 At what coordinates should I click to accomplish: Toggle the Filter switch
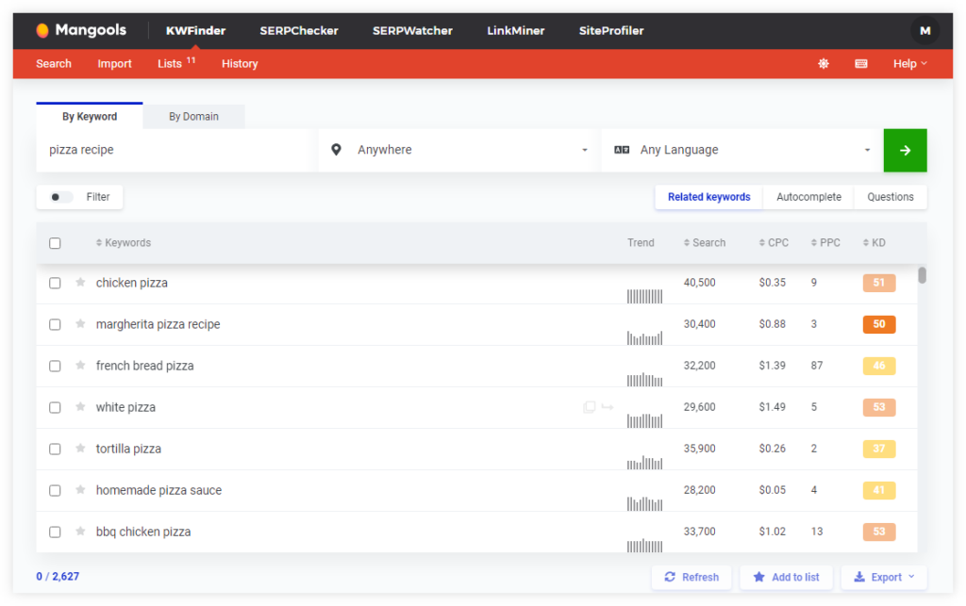pos(61,197)
